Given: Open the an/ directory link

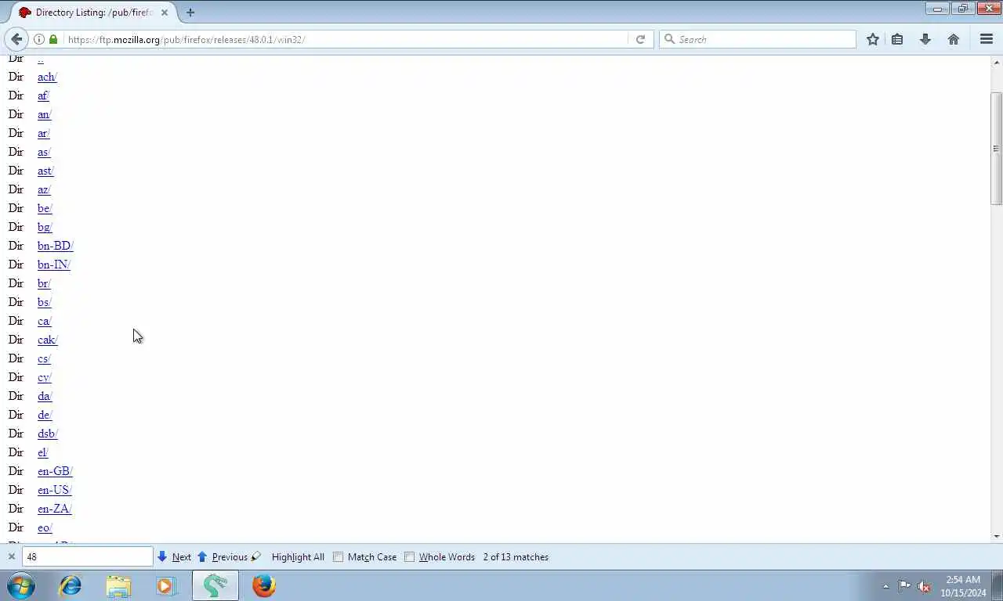Looking at the screenshot, I should point(44,114).
